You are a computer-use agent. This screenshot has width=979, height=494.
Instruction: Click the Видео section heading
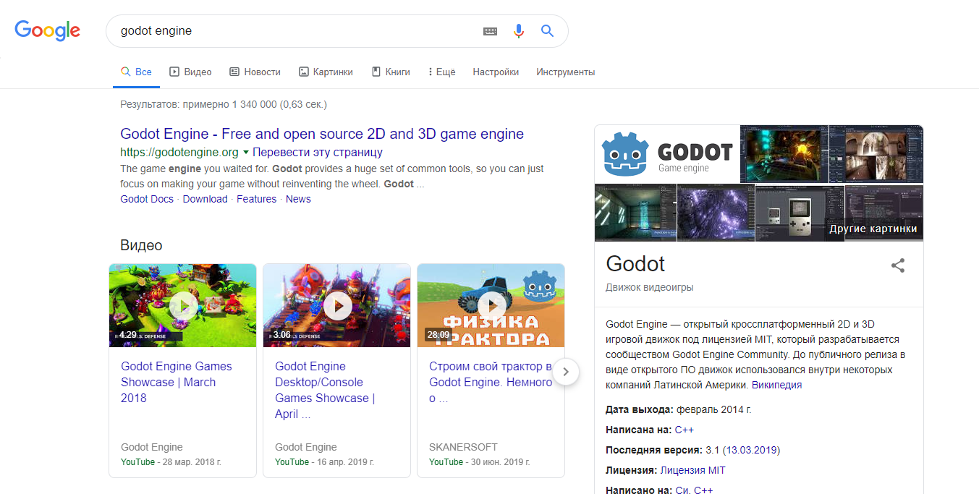tap(141, 245)
